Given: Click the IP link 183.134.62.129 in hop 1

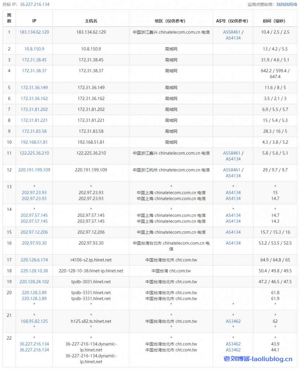Looking at the screenshot, I should [34, 32].
